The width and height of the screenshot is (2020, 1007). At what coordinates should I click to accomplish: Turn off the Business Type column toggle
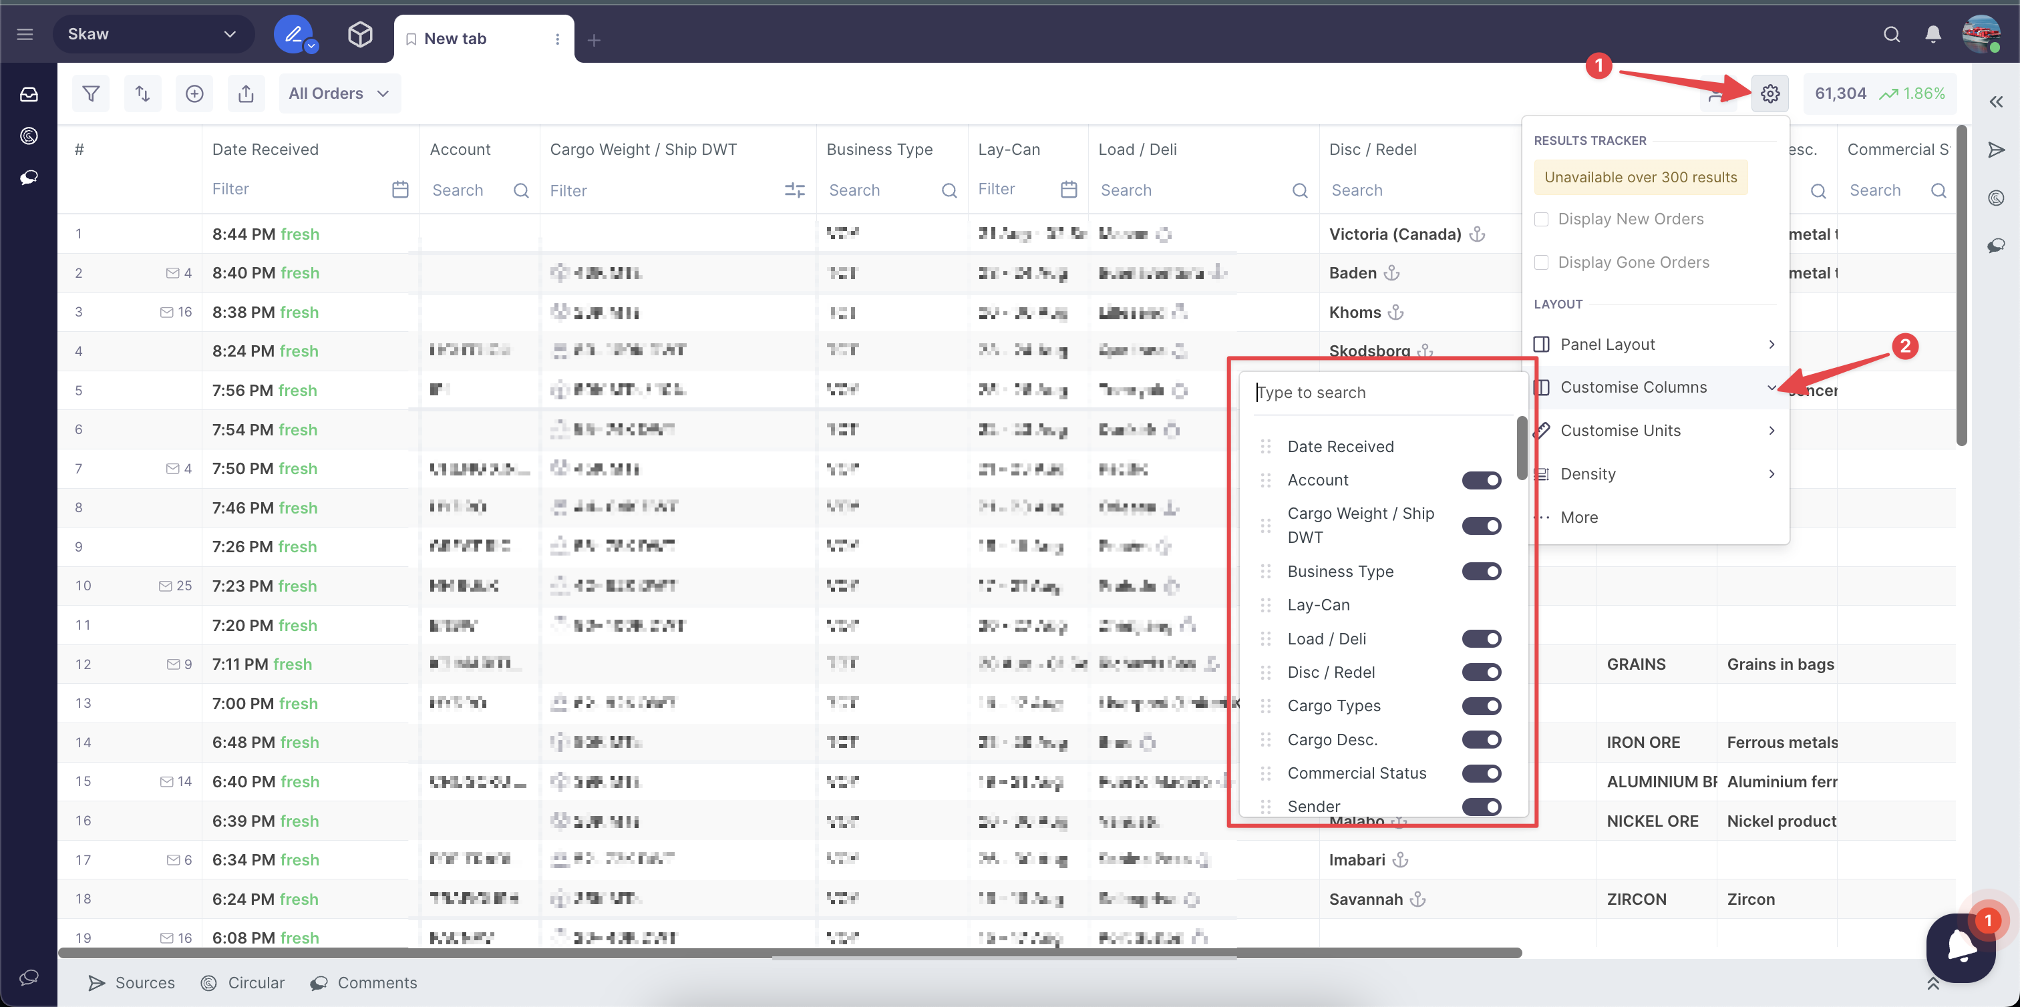click(1480, 570)
